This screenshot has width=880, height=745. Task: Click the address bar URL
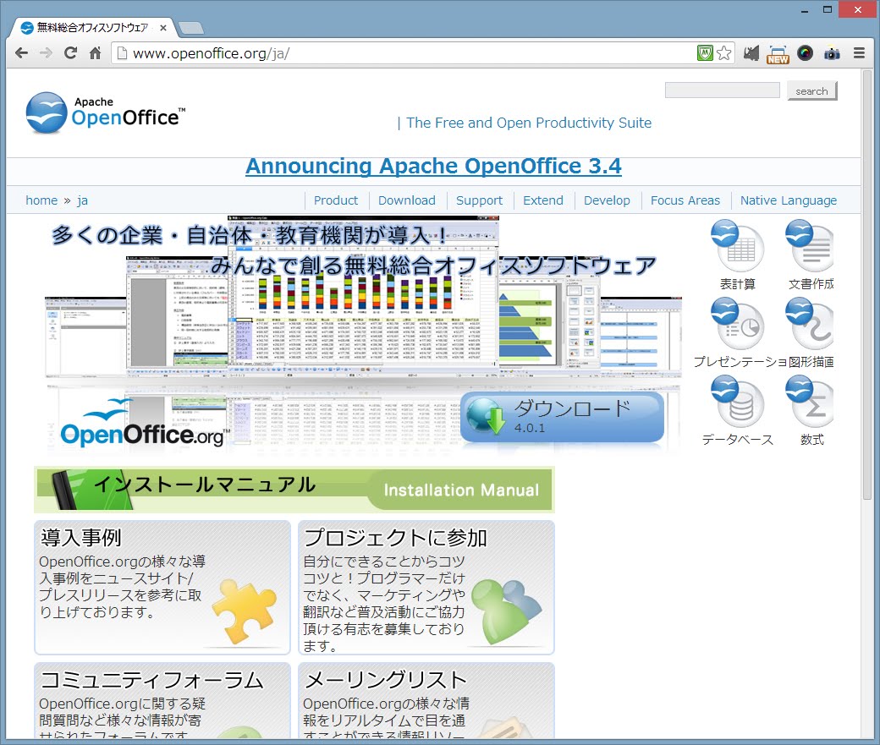pyautogui.click(x=211, y=53)
